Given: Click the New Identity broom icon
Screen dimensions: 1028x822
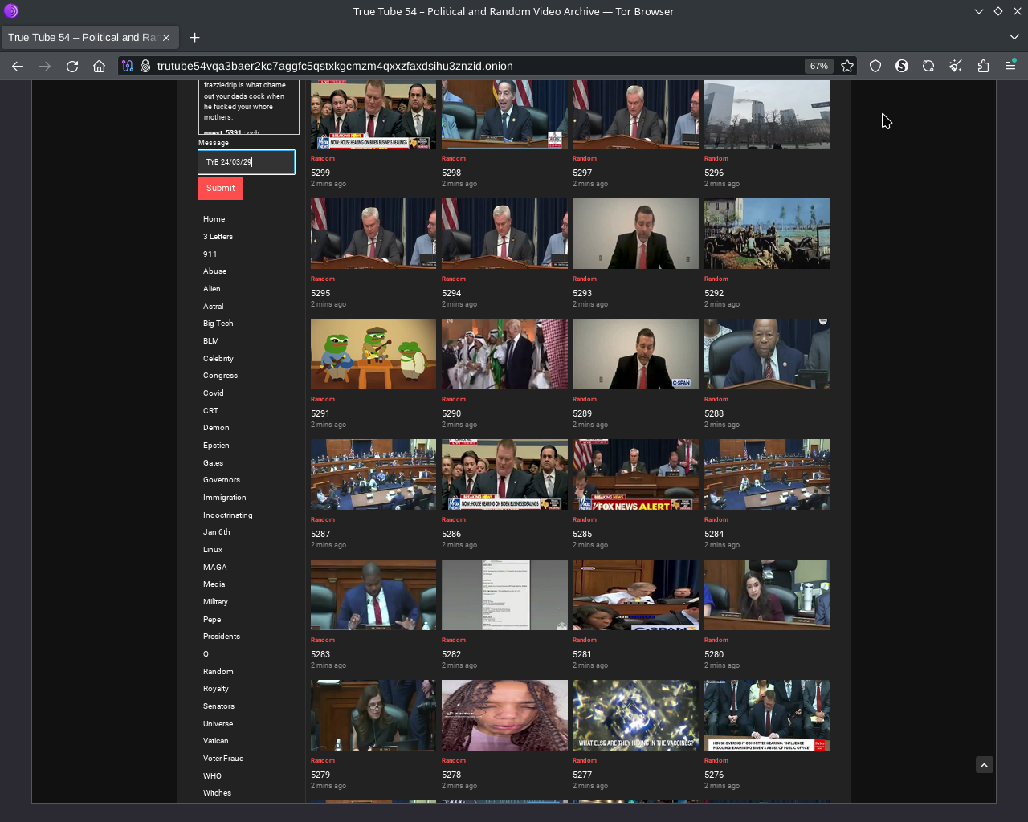Looking at the screenshot, I should 956,67.
